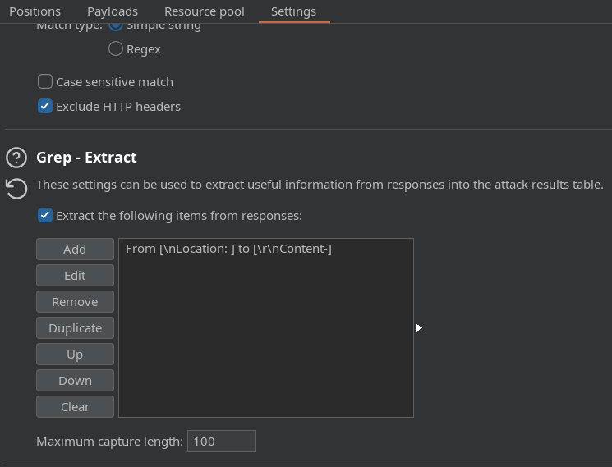Image resolution: width=612 pixels, height=467 pixels.
Task: Click the Remove button
Action: point(75,302)
